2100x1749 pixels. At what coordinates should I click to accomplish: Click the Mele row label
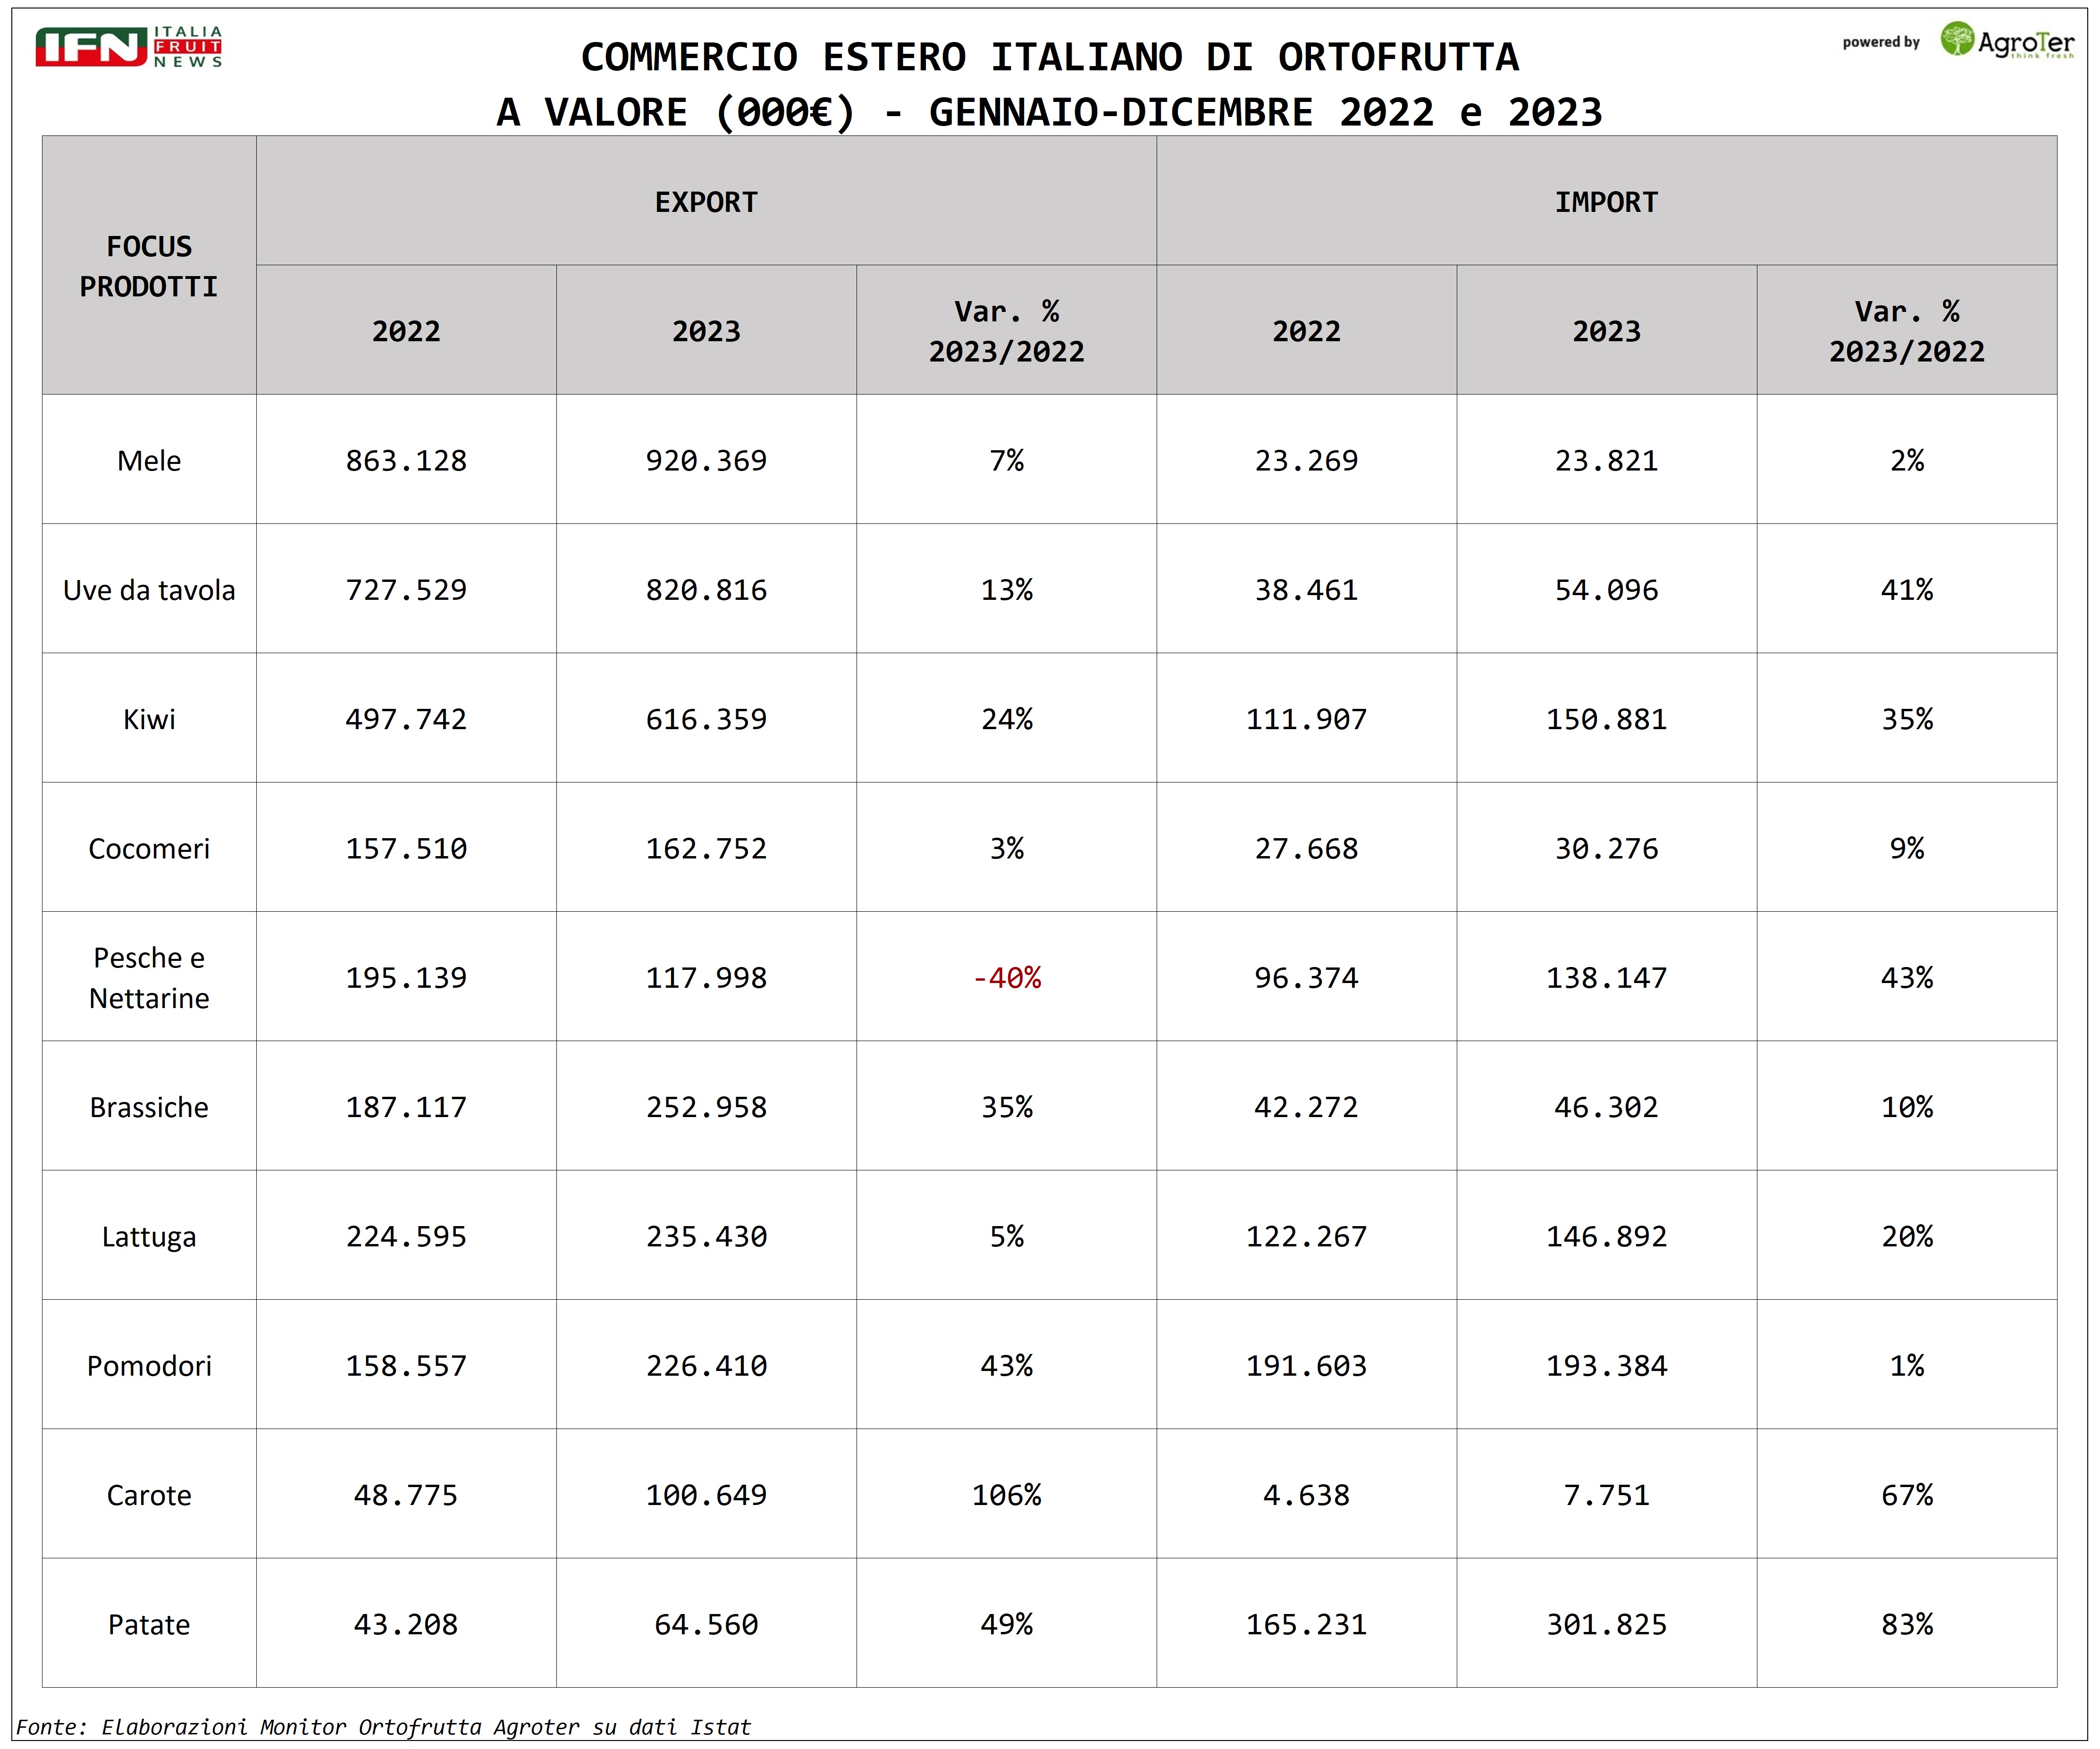click(x=149, y=461)
